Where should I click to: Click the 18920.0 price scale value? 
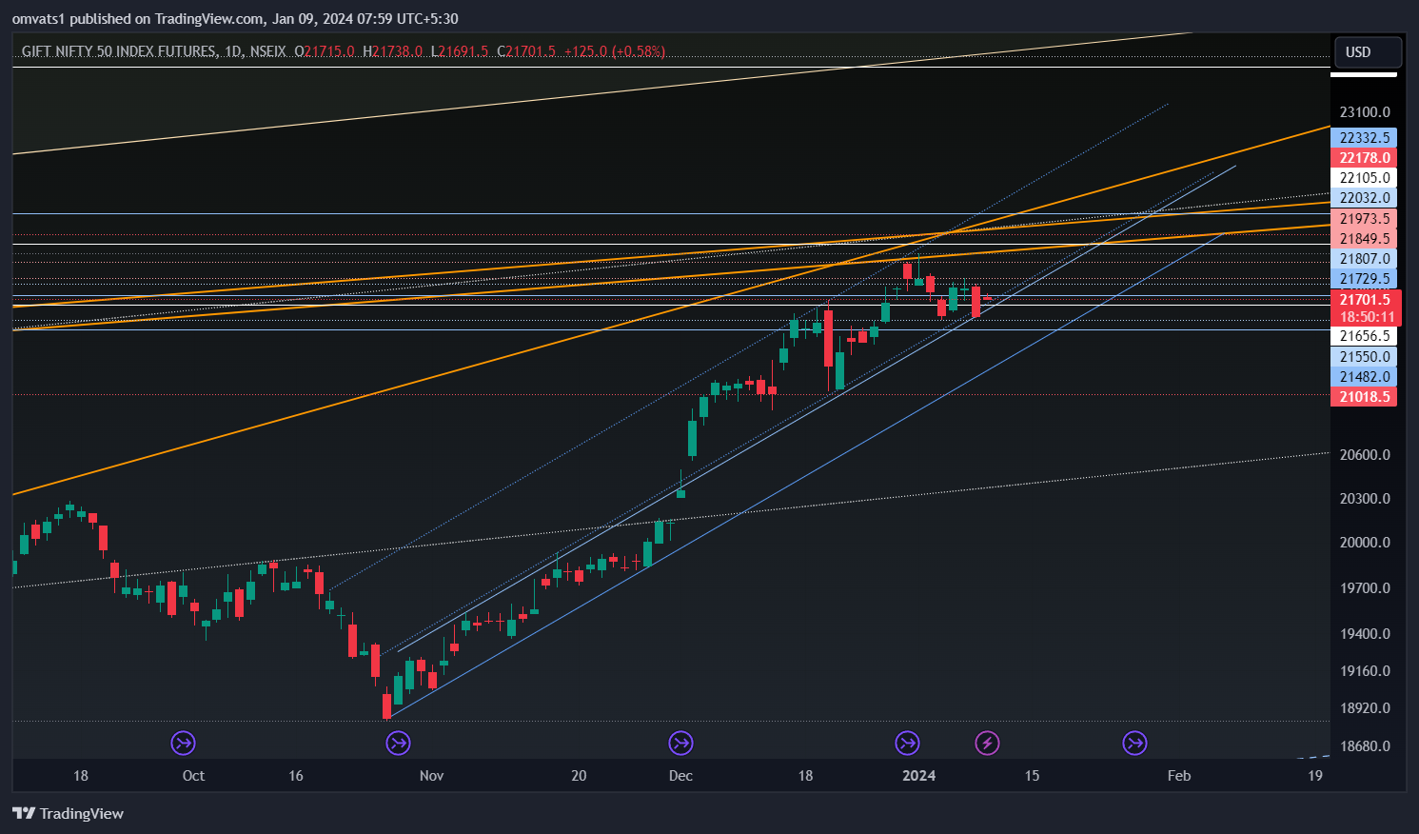pos(1365,708)
